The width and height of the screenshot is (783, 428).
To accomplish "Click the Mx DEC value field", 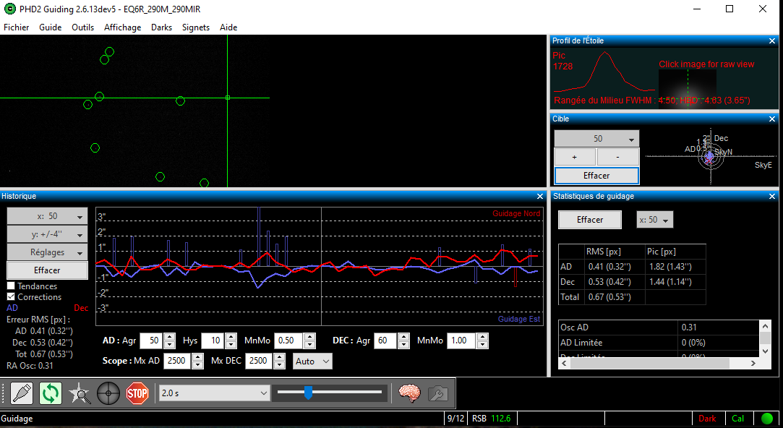I will tap(260, 361).
